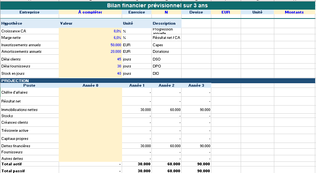Viewport: 316px width, 173px height.
Task: Select the 'Dotations' description cell
Action: click(x=166, y=52)
